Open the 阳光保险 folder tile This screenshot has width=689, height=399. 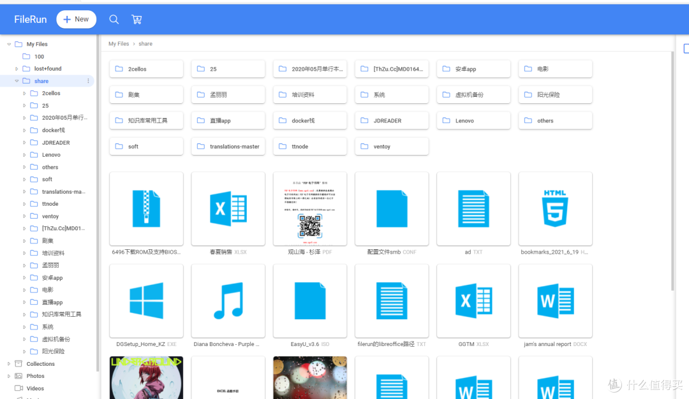[556, 95]
